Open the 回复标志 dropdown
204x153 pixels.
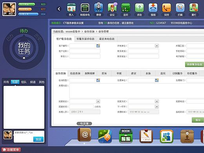[x=98, y=101]
